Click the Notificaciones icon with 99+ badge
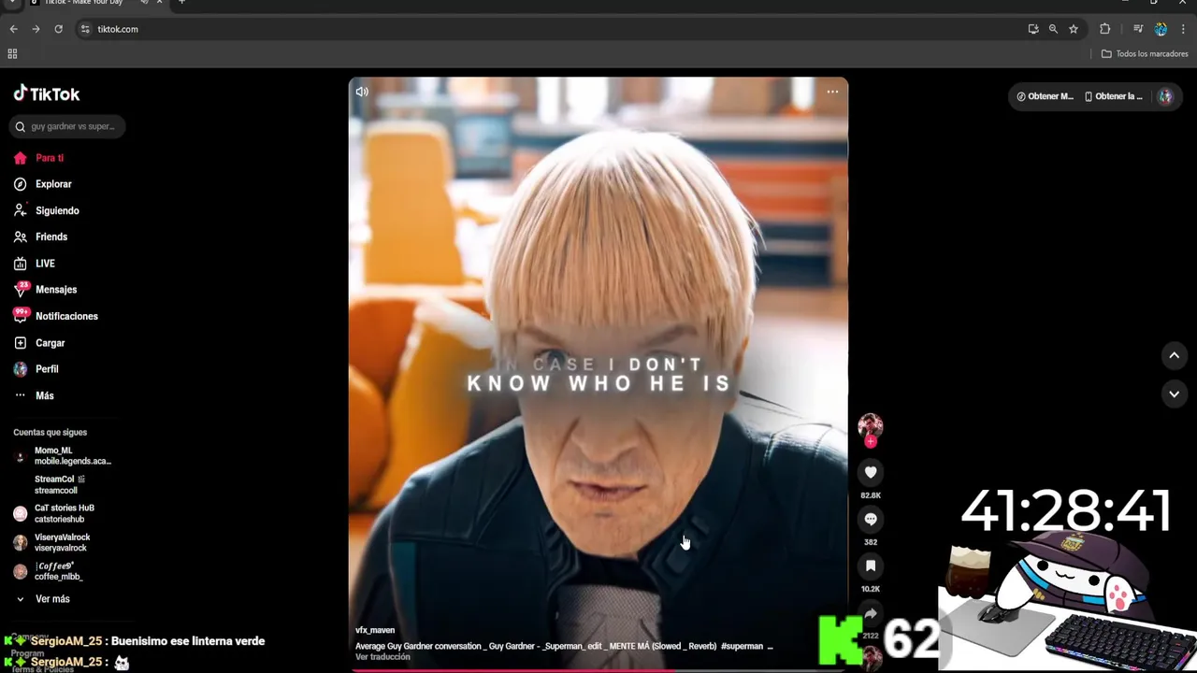1197x673 pixels. pyautogui.click(x=21, y=316)
